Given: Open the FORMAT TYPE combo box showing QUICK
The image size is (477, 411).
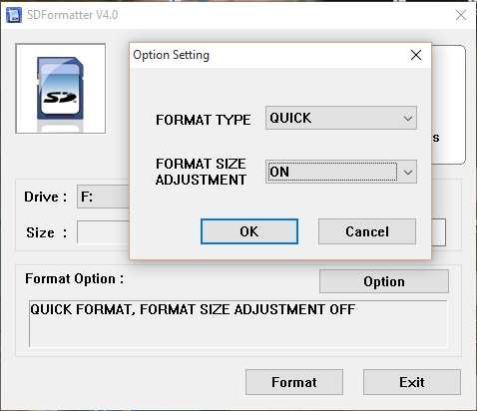Looking at the screenshot, I should [x=341, y=118].
